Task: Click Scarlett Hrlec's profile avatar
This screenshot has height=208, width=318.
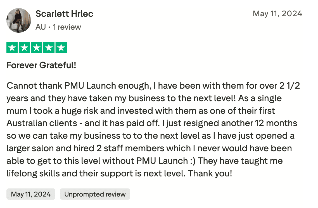Action: pyautogui.click(x=19, y=20)
